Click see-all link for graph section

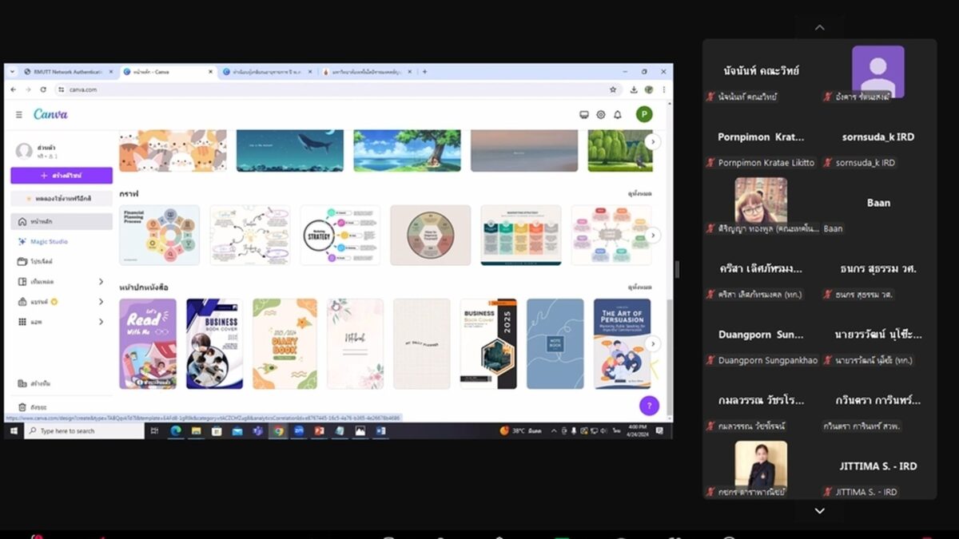click(x=639, y=193)
